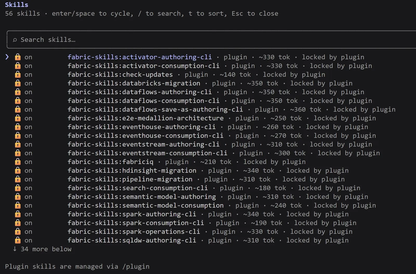This screenshot has width=416, height=274.
Task: Click the lock icon beside semantic-model-authoring
Action: (x=18, y=197)
